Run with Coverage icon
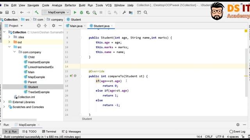Viewport: 250px width, 140px height. pyautogui.click(x=88, y=12)
